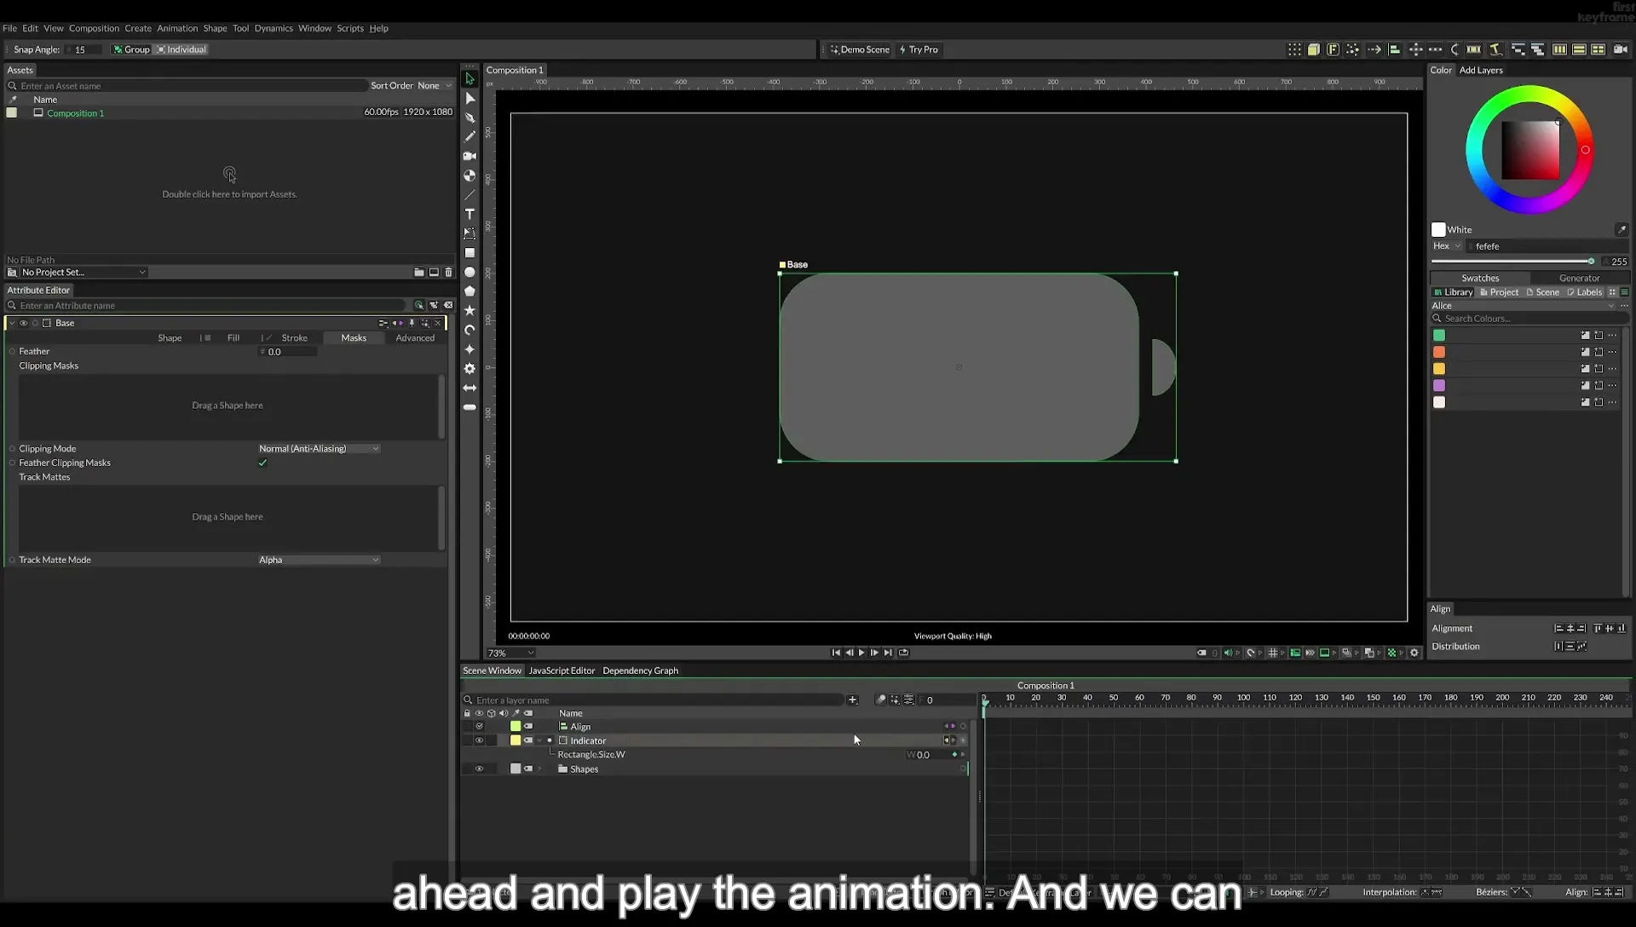Toggle loop playback button
Viewport: 1636px width, 927px height.
tap(903, 653)
